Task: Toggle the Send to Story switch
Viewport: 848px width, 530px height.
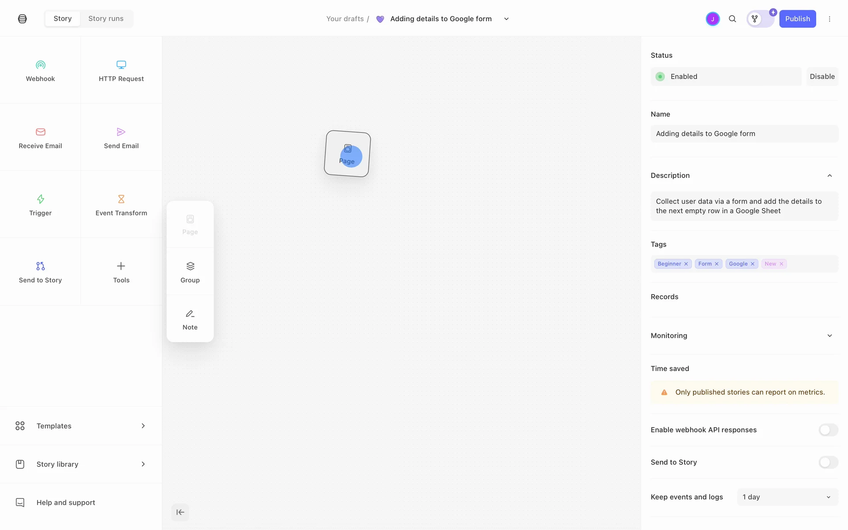Action: [x=828, y=462]
